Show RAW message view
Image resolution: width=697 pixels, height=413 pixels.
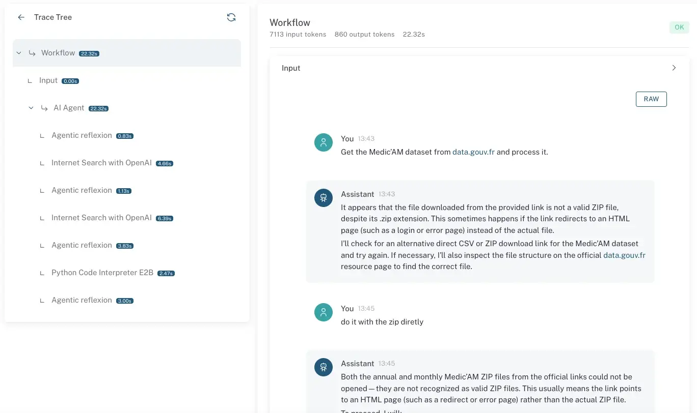(651, 99)
